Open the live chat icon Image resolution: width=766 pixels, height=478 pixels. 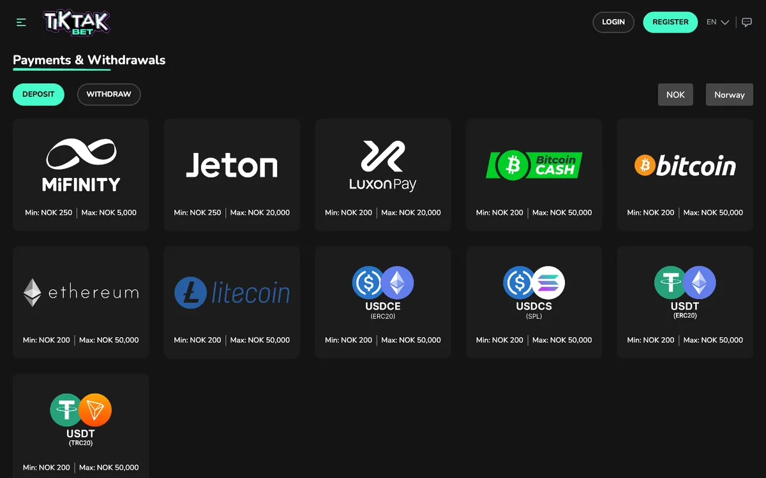tap(747, 22)
